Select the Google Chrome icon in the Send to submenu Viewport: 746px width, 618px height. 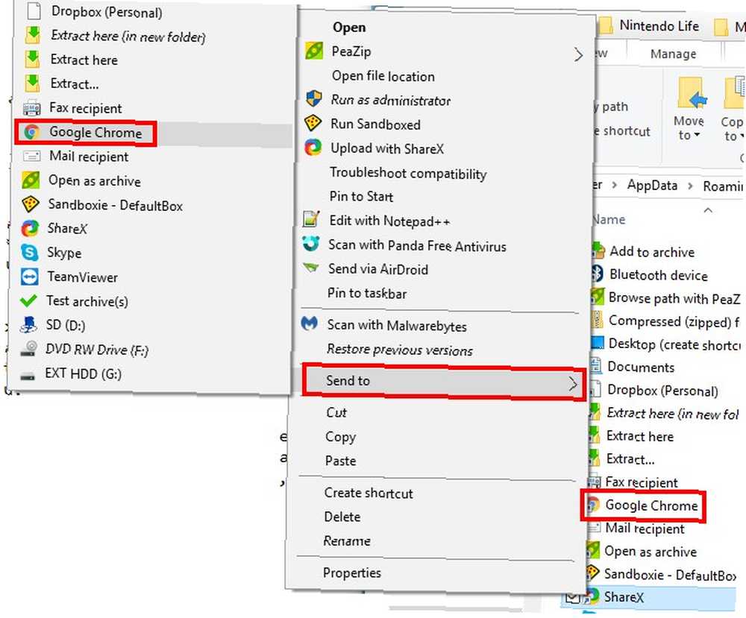tap(31, 132)
